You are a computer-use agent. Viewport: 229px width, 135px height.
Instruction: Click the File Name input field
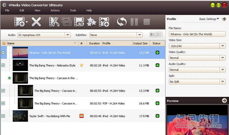click(x=197, y=34)
